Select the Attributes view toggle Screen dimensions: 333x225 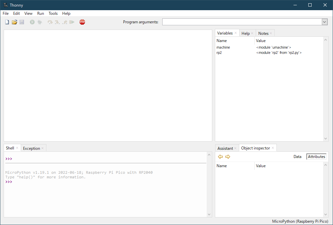coord(316,157)
